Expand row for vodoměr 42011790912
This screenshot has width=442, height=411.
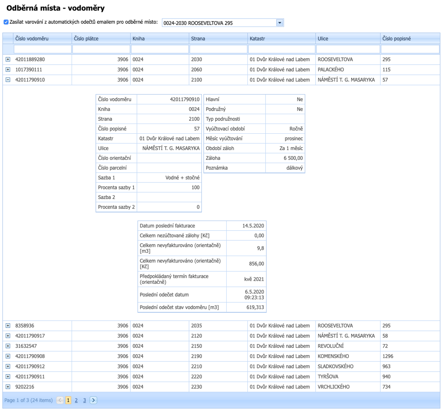[x=8, y=366]
